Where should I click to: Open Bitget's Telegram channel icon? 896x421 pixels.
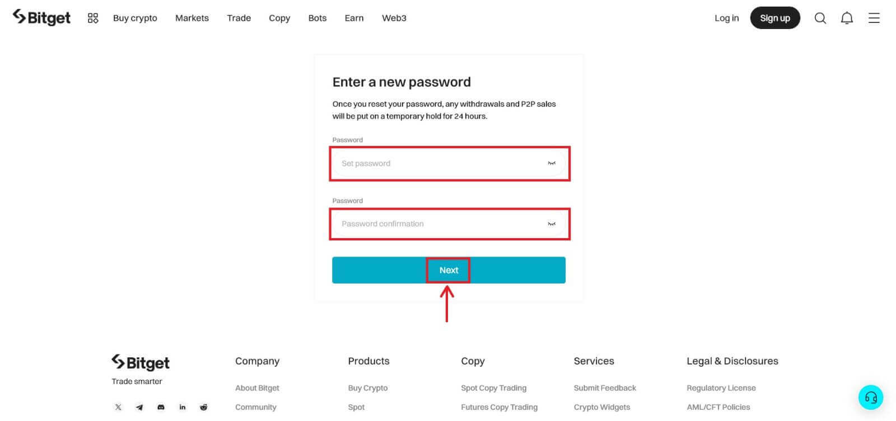click(139, 407)
